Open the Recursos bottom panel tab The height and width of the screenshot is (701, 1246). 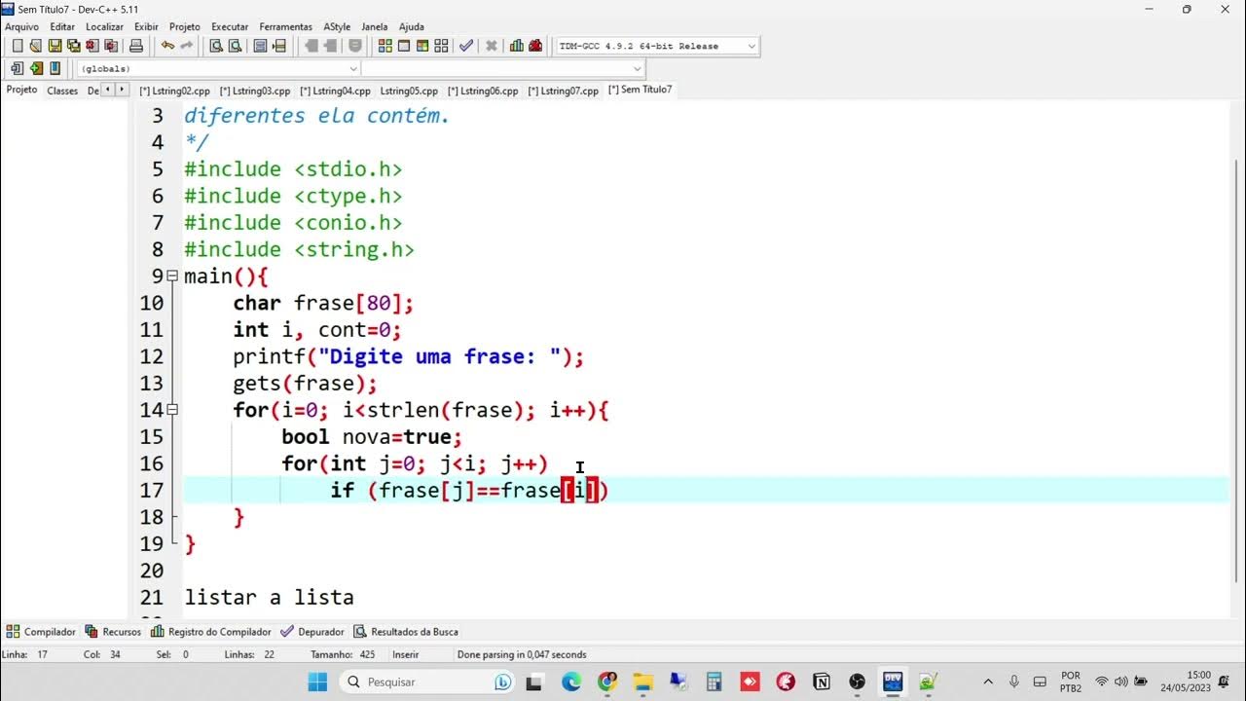pos(113,632)
